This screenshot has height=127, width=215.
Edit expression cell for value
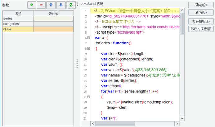[x=53, y=29]
